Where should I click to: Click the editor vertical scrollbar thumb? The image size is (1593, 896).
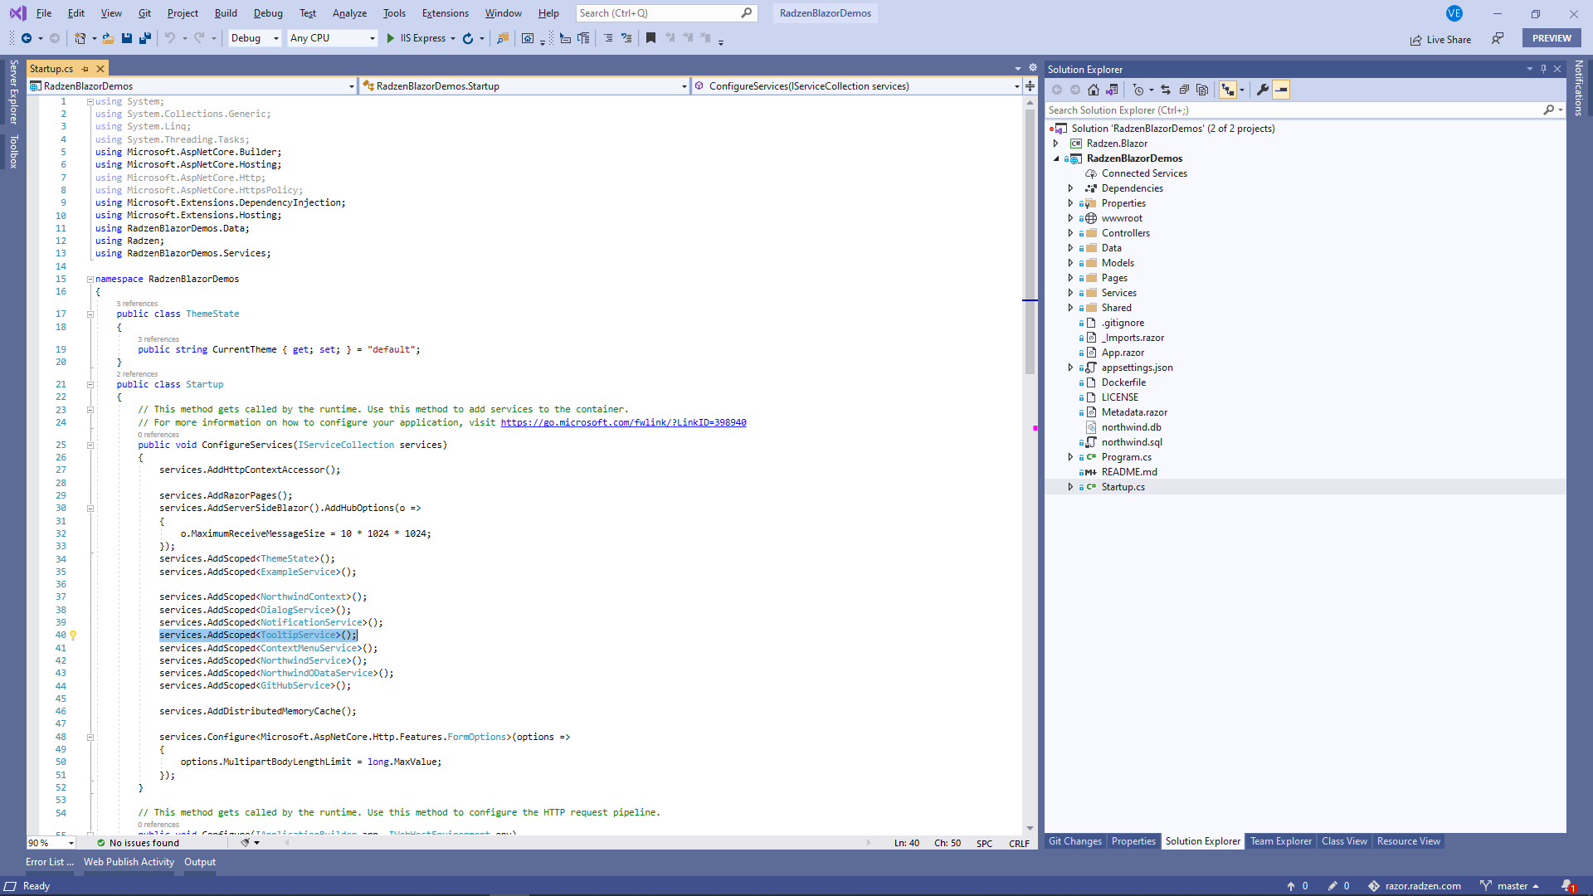point(1030,241)
